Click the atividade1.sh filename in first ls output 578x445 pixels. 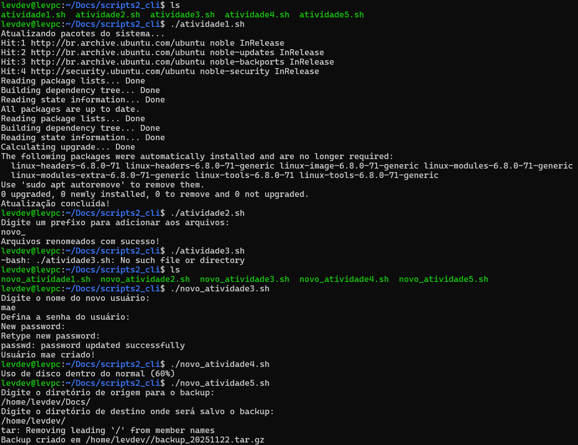pos(33,15)
